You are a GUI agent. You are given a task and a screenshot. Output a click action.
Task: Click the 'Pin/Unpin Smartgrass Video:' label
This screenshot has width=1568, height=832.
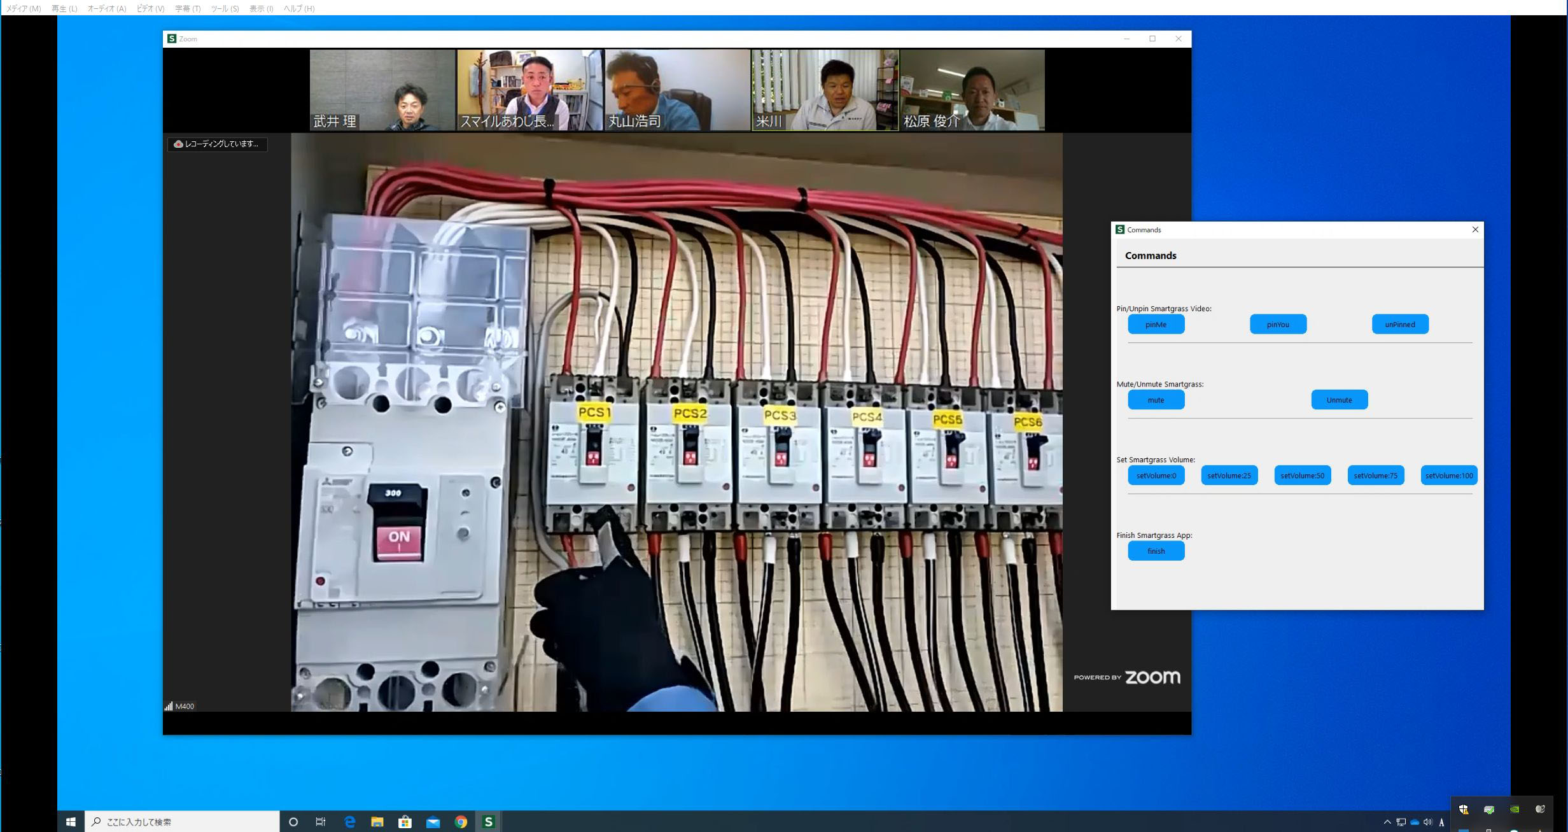click(1164, 309)
